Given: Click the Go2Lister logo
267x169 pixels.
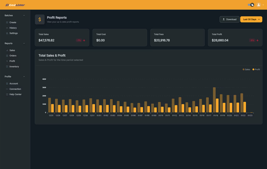Looking at the screenshot, I should tap(15, 5).
